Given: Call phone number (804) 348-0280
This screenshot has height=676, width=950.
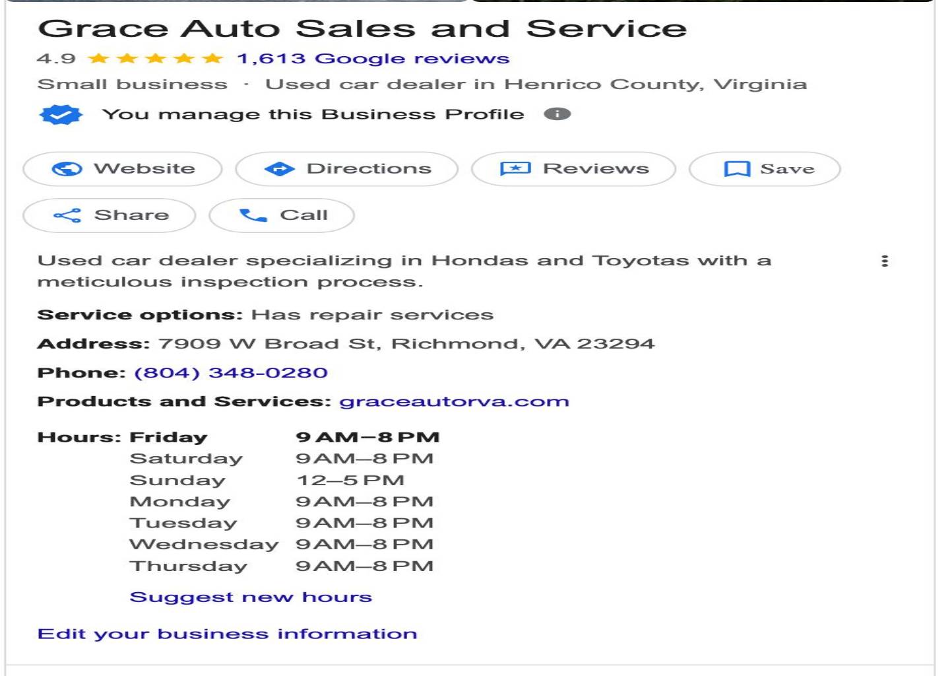Looking at the screenshot, I should (231, 373).
